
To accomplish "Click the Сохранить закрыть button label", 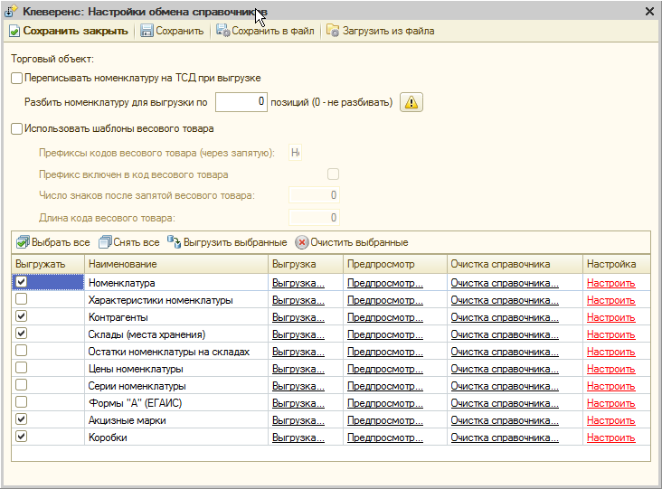I will click(x=76, y=31).
